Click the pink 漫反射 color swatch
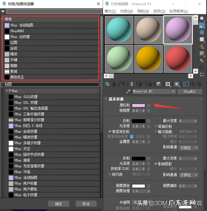Image resolution: width=207 pixels, height=211 pixels. 138,105
